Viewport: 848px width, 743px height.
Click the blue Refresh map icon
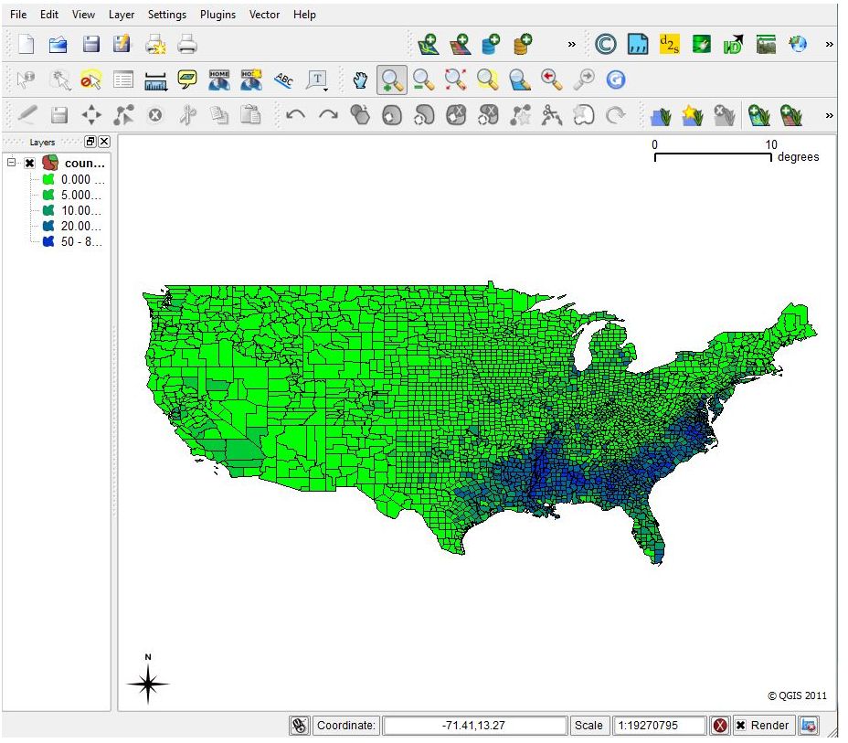[x=616, y=80]
